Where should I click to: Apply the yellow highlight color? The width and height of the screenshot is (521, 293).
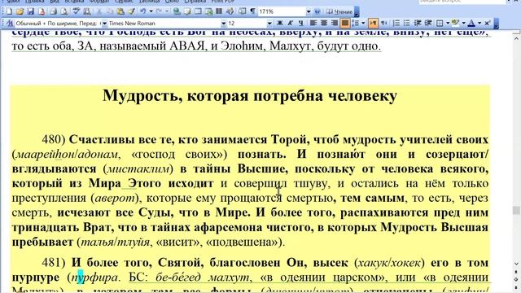click(456, 24)
